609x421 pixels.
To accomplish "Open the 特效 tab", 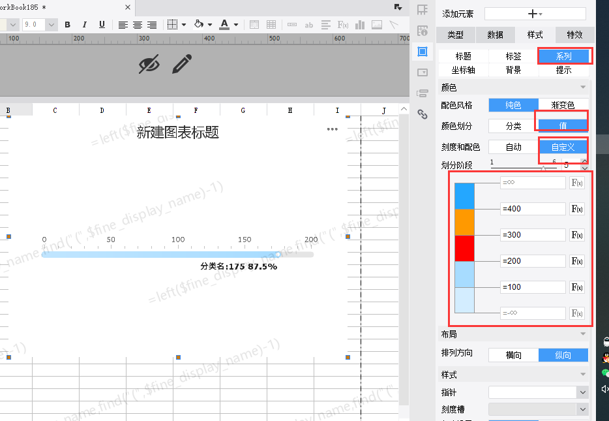I will pos(574,35).
